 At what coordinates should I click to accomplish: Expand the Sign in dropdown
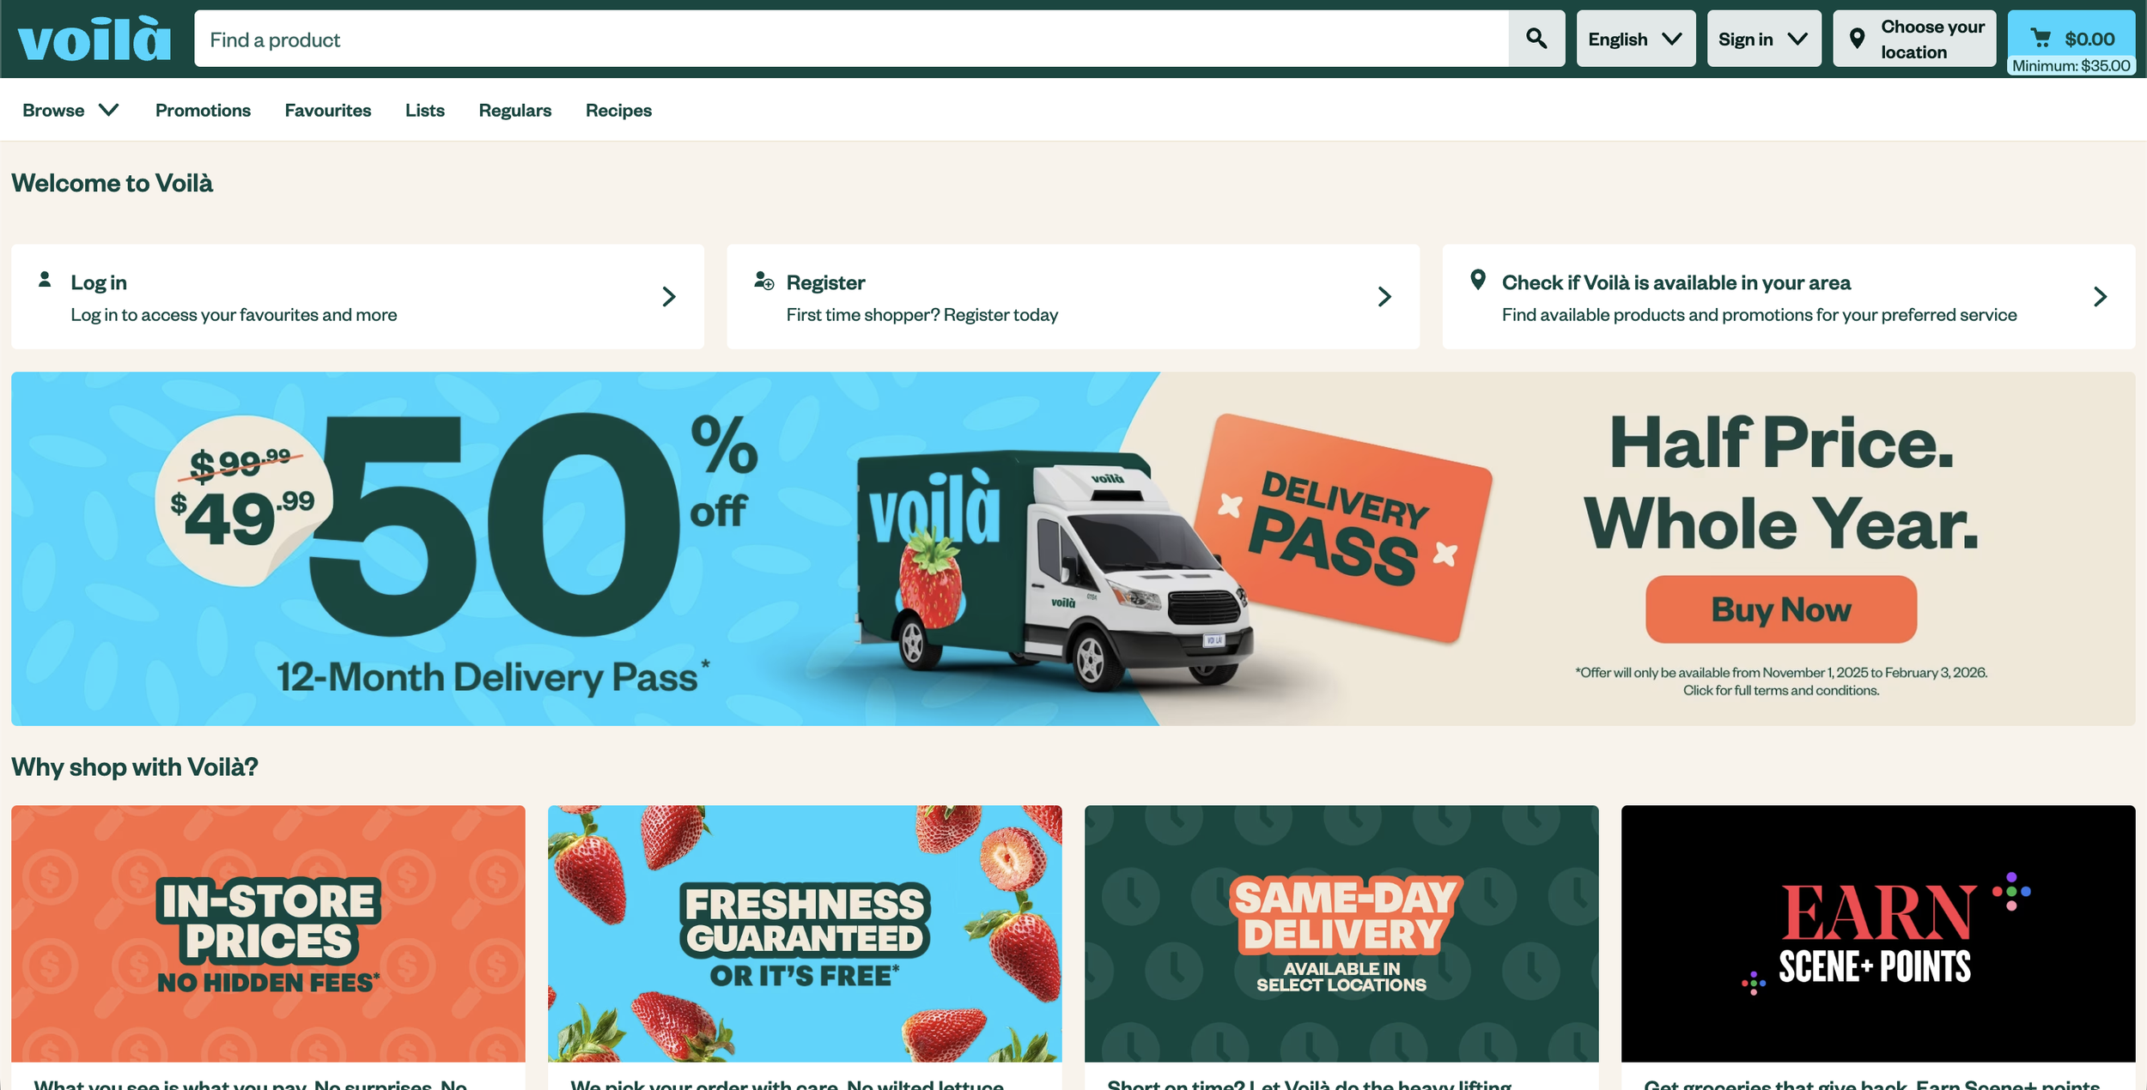click(x=1764, y=39)
